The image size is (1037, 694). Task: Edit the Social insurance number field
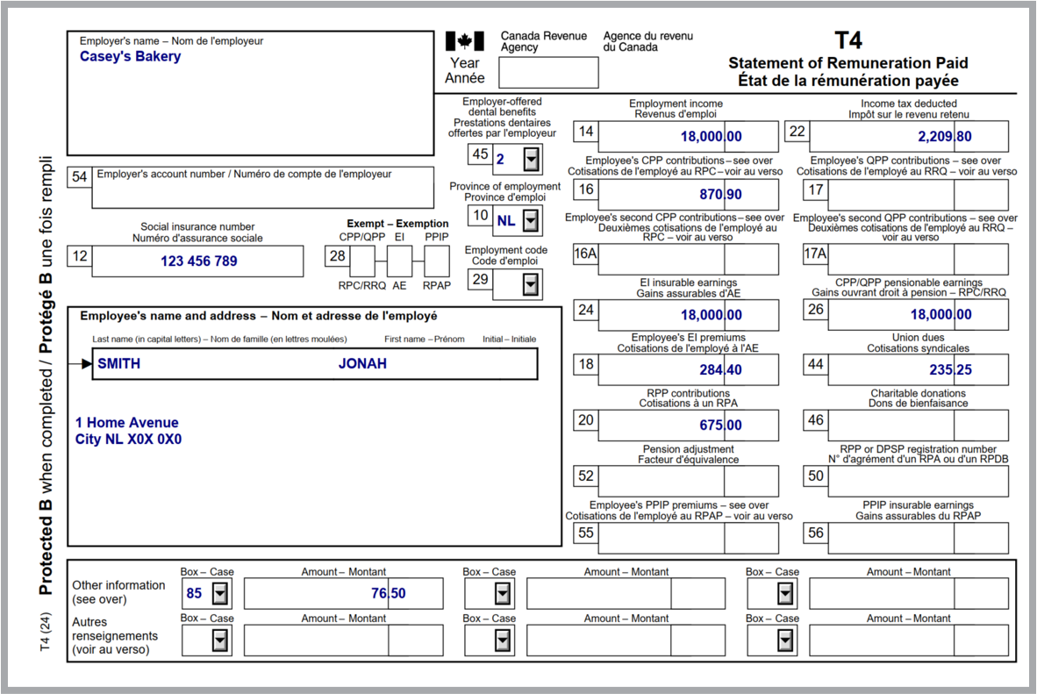click(197, 261)
